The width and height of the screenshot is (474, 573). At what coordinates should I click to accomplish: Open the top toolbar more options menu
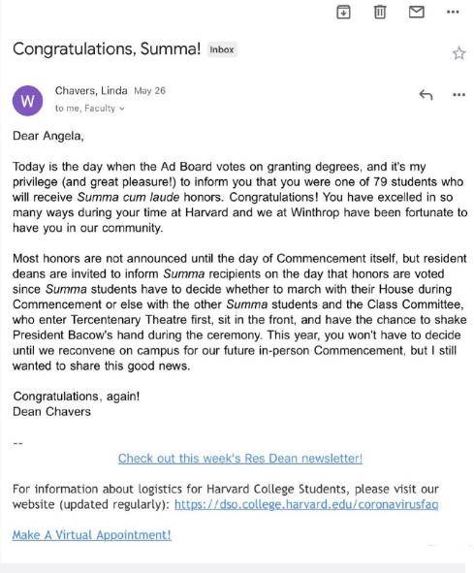(453, 12)
